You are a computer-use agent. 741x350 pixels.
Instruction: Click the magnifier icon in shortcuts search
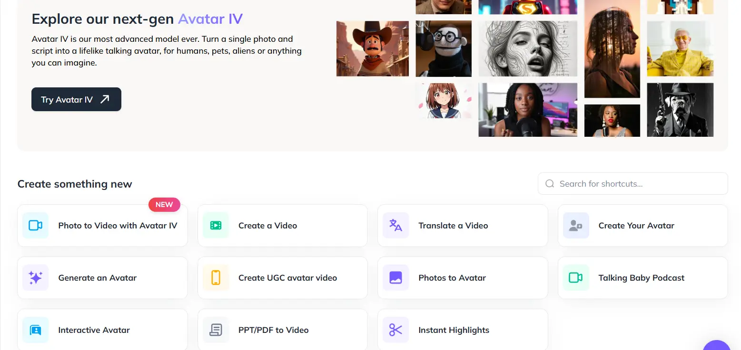coord(550,184)
